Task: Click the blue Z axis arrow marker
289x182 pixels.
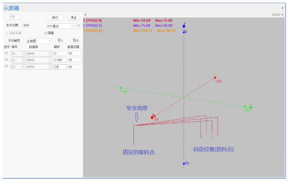Action: click(x=184, y=26)
